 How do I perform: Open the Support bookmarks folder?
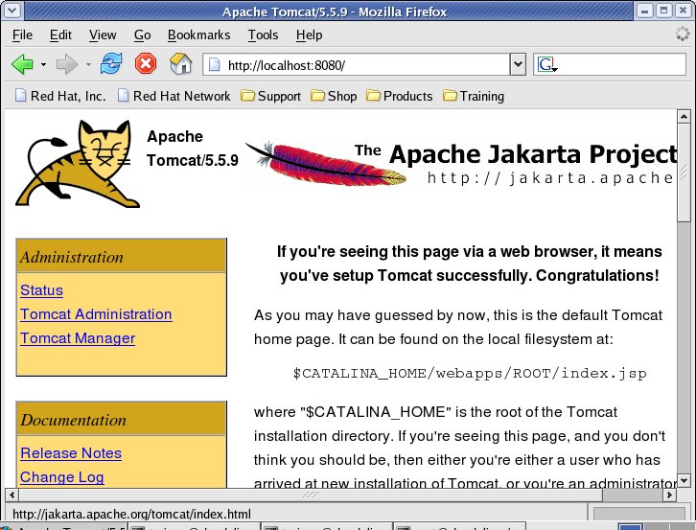click(x=270, y=96)
